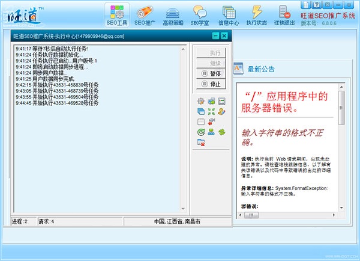Click the log panel scroll up arrow
This screenshot has width=360, height=261.
coord(183,49)
